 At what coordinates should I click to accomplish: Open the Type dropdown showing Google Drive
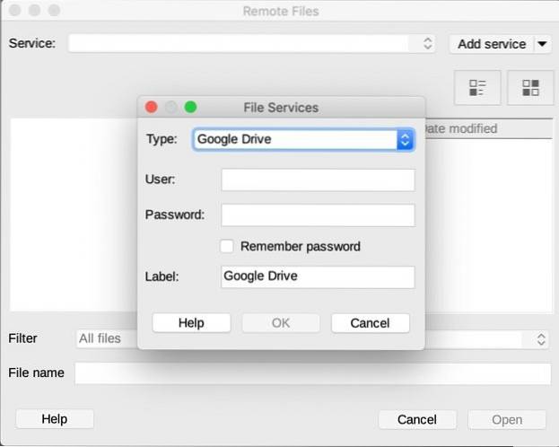(303, 139)
